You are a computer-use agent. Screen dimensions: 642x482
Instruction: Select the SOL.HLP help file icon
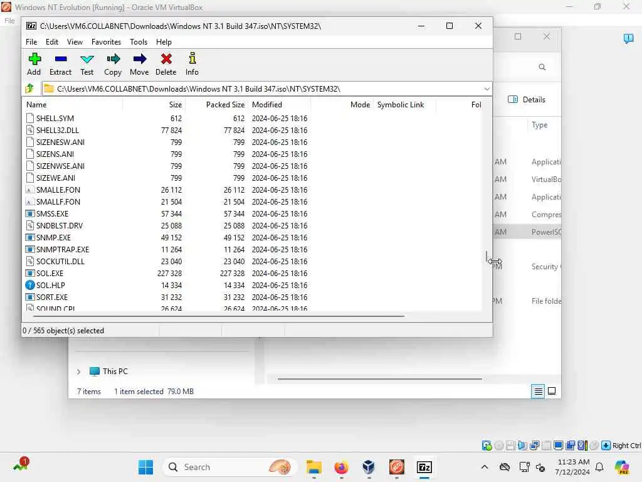[30, 286]
